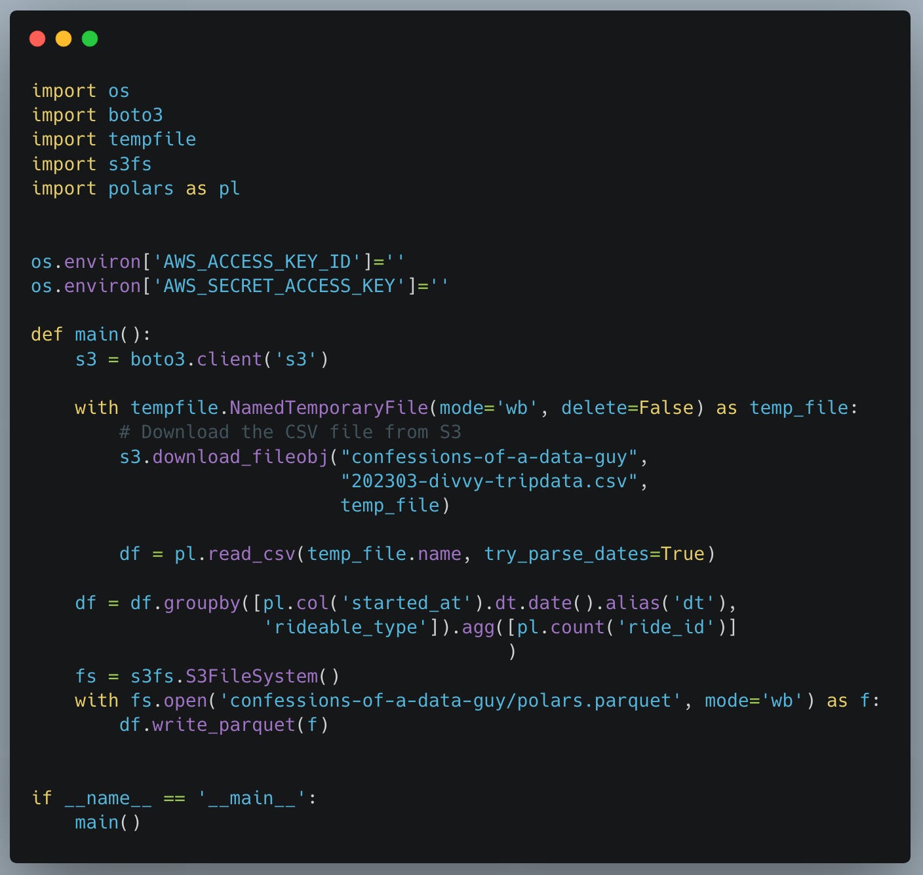Select the NamedTemporaryFile context manager line
923x875 pixels.
click(328, 407)
